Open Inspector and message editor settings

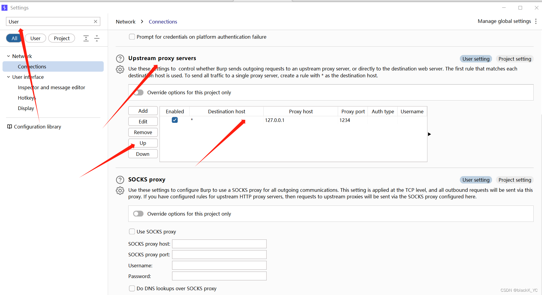(51, 87)
